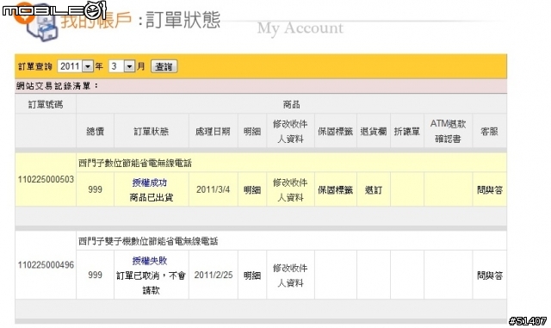The image size is (551, 328).
Task: Click price 999 of order 110225000496
Action: tap(95, 275)
